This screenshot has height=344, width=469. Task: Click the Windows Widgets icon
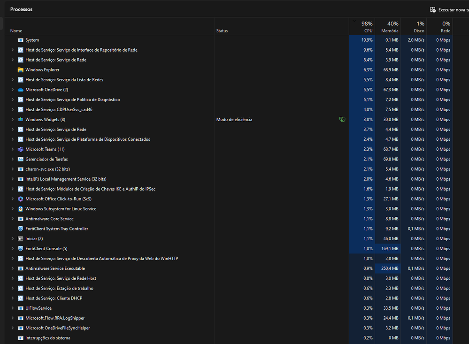20,119
